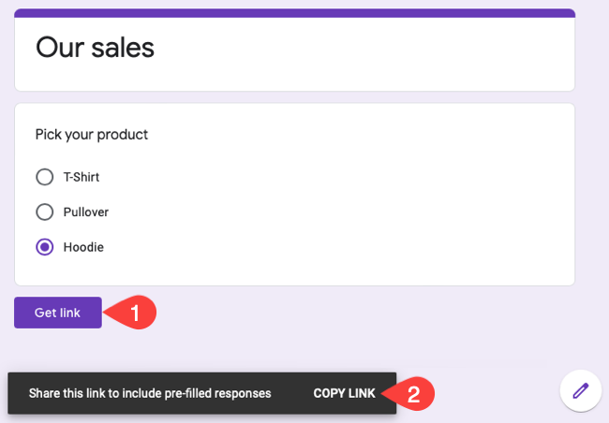Click the "Hoodie" option label

point(82,248)
